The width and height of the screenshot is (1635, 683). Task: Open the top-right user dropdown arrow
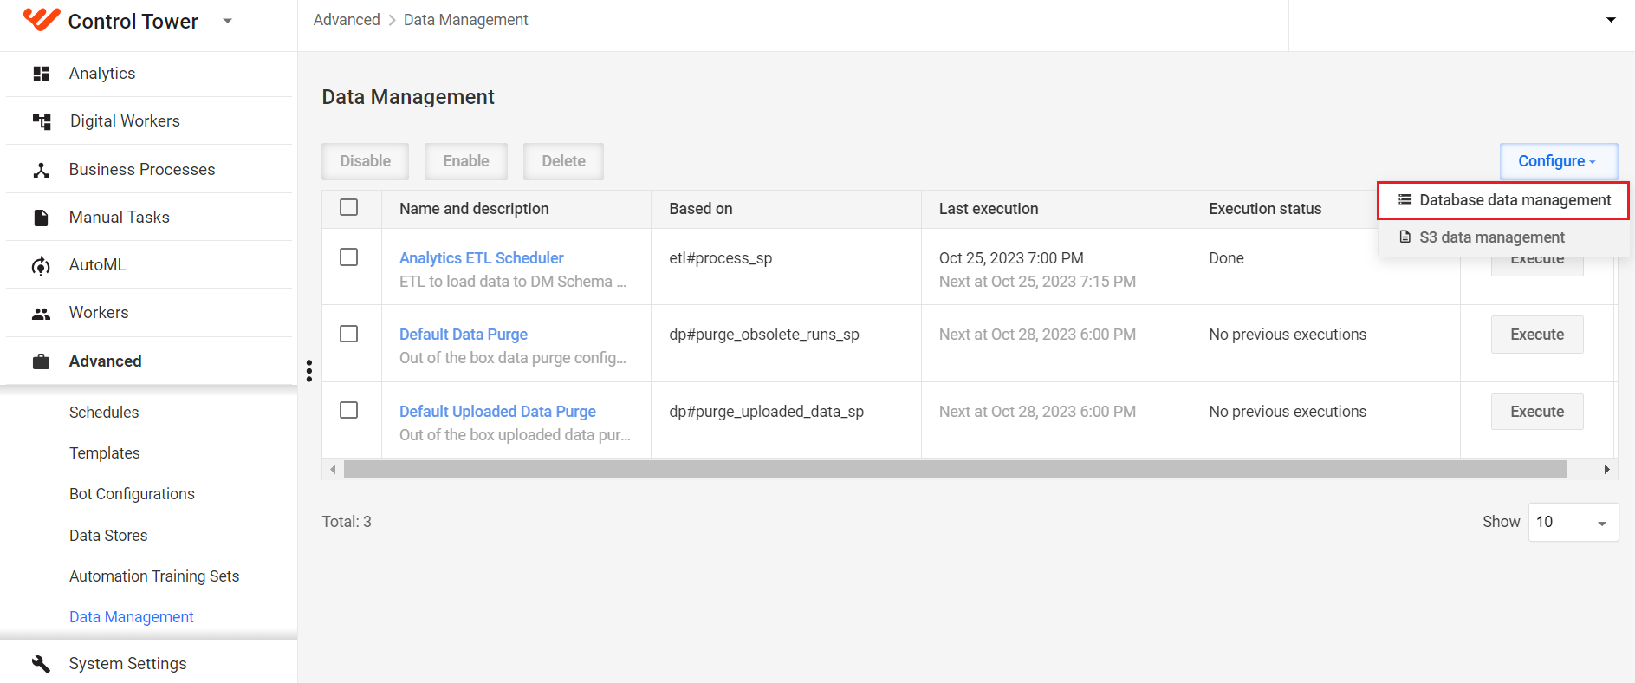[x=1611, y=20]
